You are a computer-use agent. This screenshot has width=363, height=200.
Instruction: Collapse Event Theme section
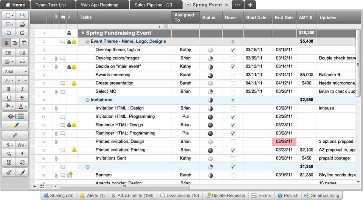(87, 42)
